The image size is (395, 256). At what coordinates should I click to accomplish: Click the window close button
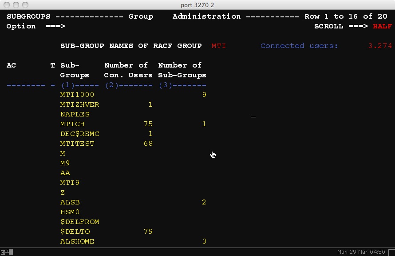(x=7, y=4)
